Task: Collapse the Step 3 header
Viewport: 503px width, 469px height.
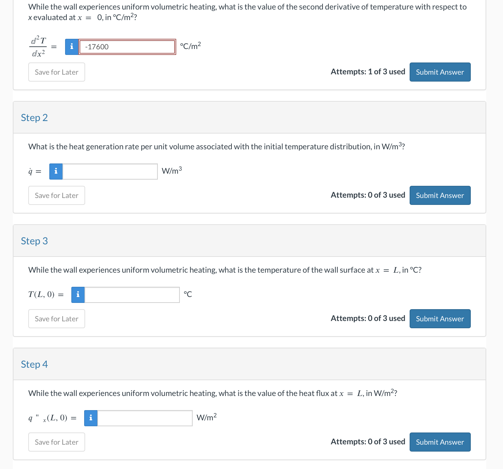Action: (x=250, y=241)
